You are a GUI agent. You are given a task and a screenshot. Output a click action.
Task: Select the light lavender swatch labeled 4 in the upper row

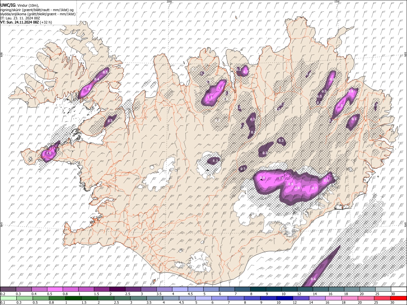(x=180, y=289)
